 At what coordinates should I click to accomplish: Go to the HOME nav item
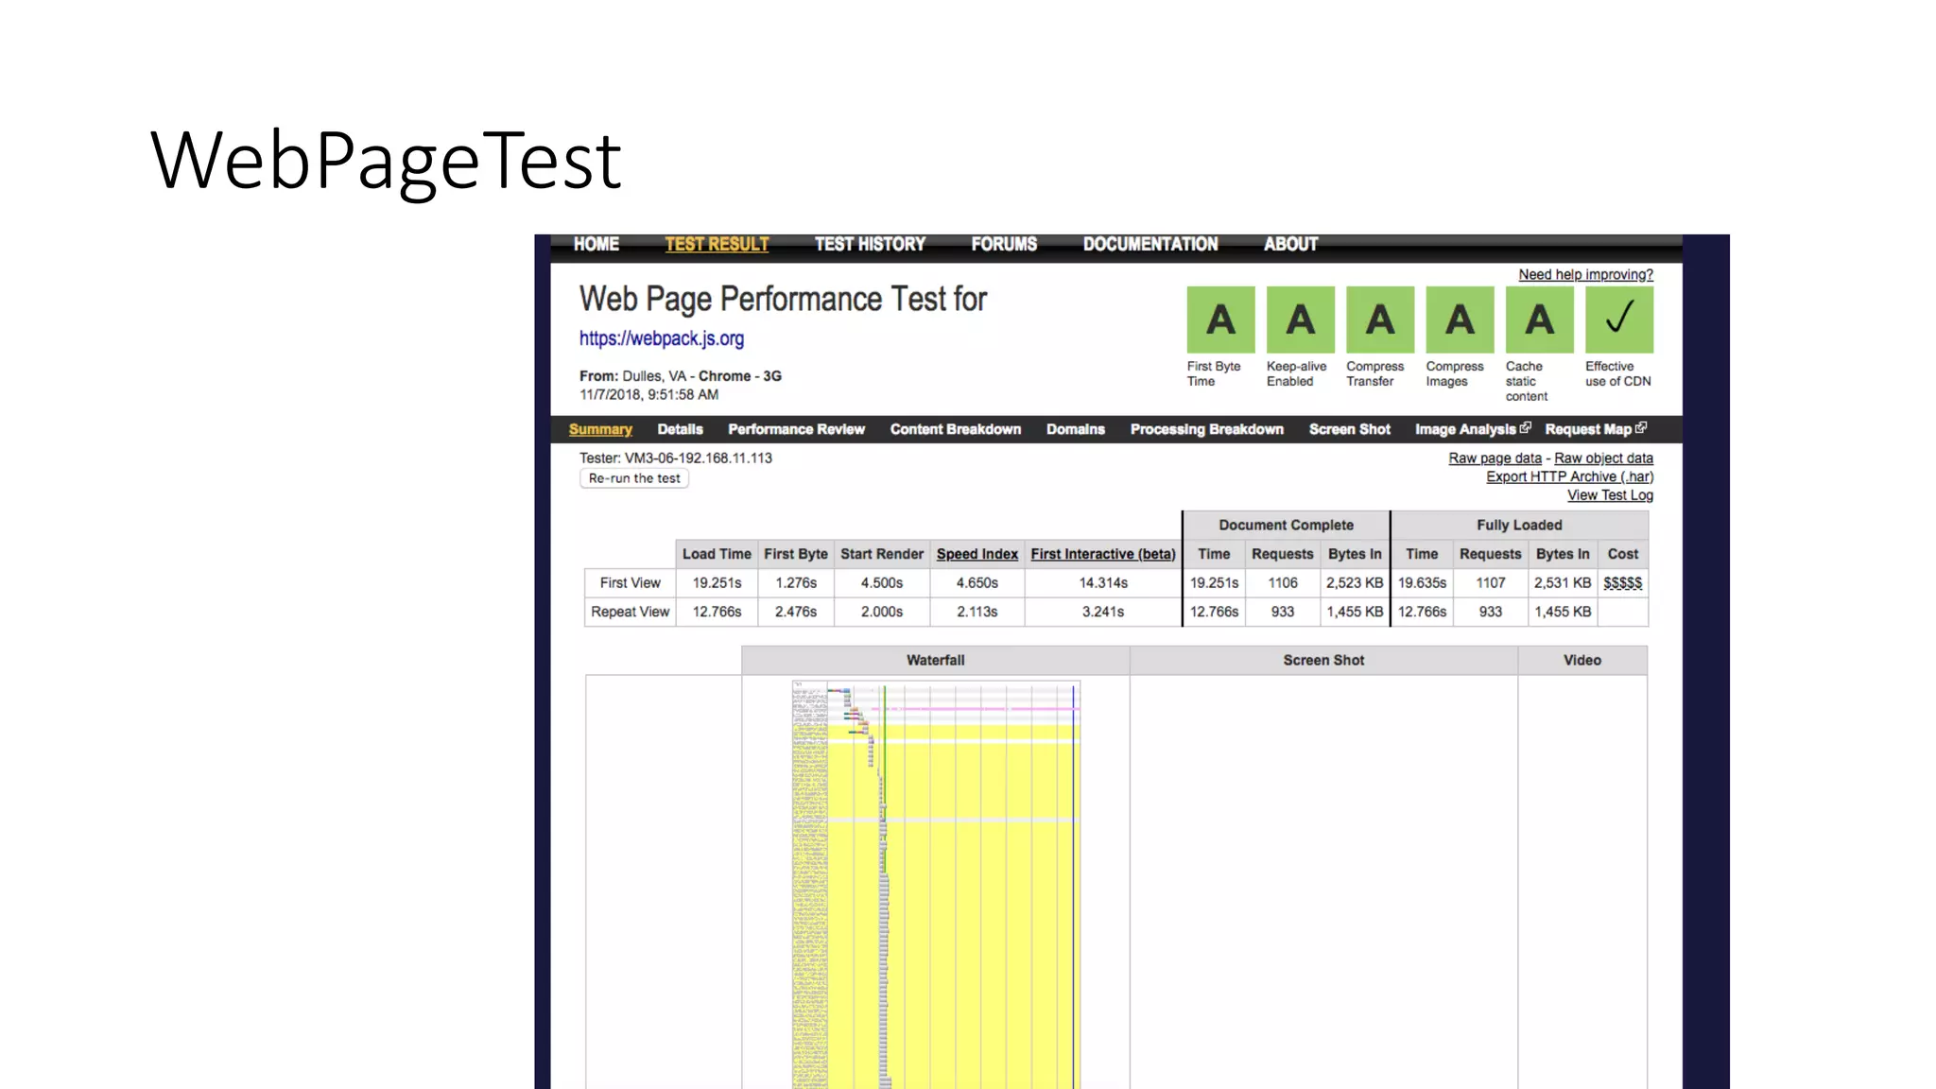tap(596, 245)
